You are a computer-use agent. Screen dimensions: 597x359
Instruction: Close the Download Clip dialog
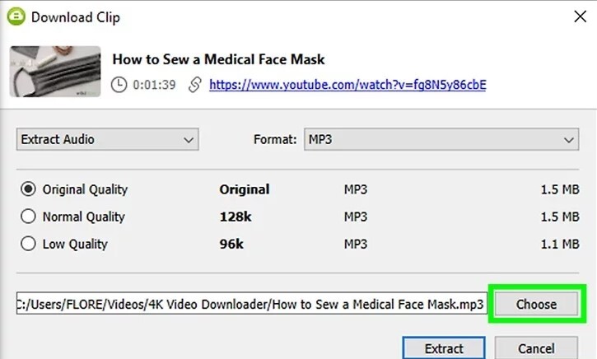click(x=580, y=16)
